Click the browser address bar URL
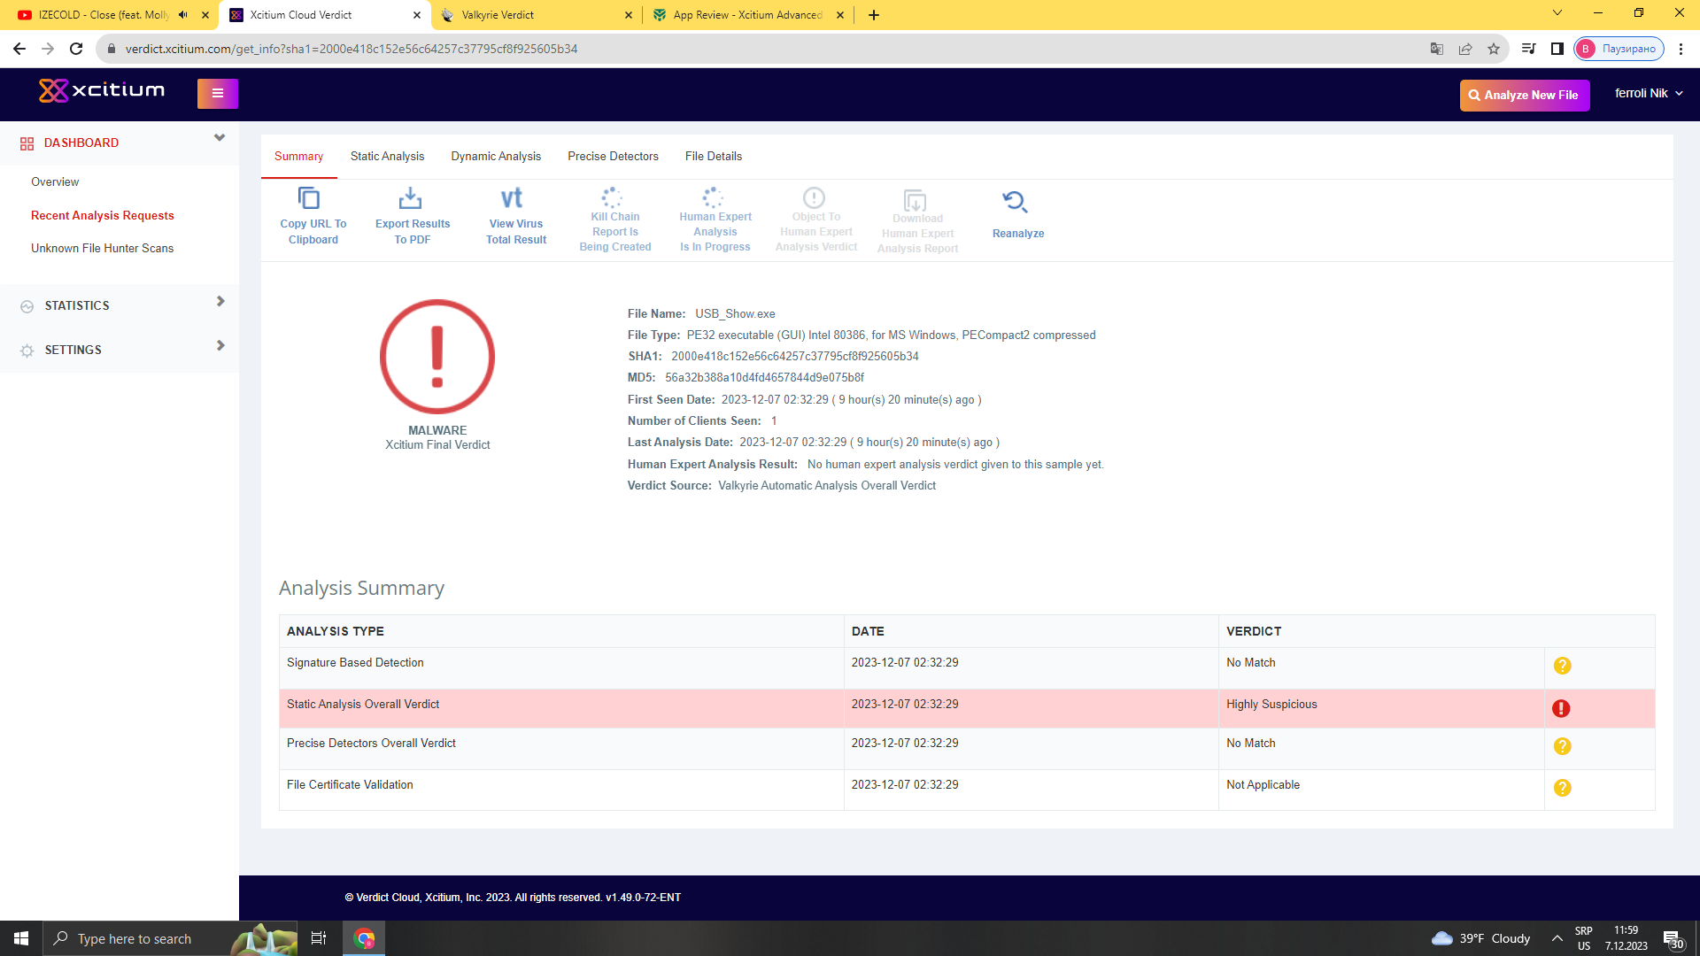 tap(352, 49)
